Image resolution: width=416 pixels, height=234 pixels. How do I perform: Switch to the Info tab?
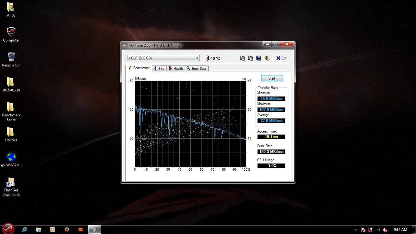159,69
